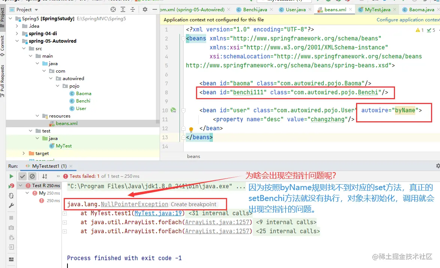Open Run panel settings gear
This screenshot has width=440, height=268.
tap(438, 166)
